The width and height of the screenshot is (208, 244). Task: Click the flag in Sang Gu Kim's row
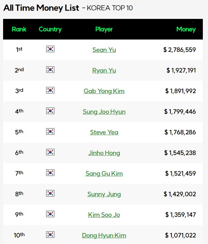point(50,173)
